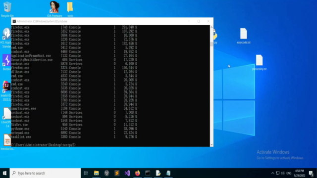Image resolution: width=317 pixels, height=178 pixels.
Task: Select the Python .py file behind the cmd window
Action: [215, 37]
